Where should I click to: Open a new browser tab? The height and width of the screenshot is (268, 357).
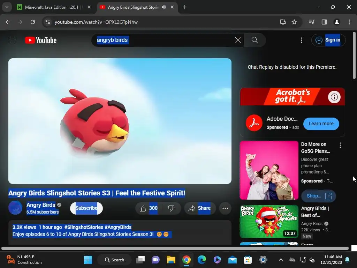(x=185, y=7)
